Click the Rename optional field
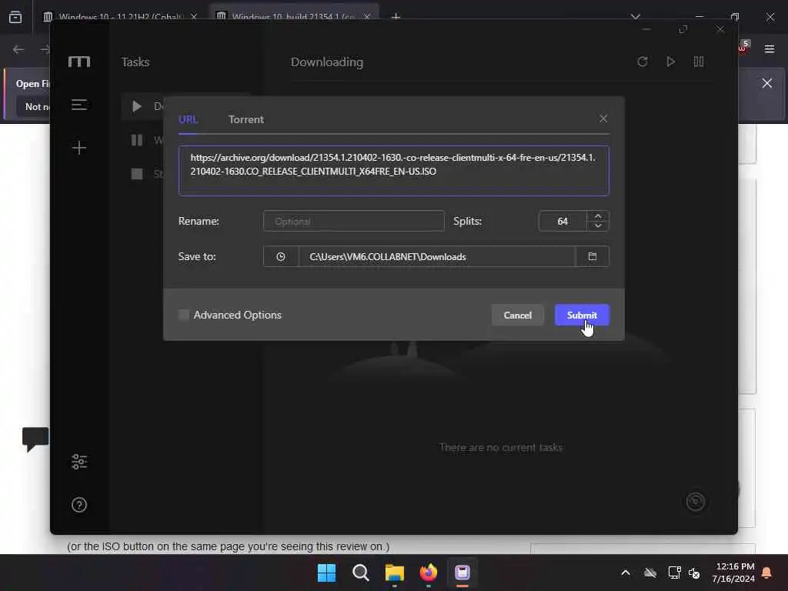This screenshot has height=591, width=788. [x=354, y=221]
